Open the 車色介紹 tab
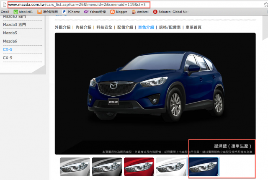This screenshot has width=268, height=180. point(146,27)
